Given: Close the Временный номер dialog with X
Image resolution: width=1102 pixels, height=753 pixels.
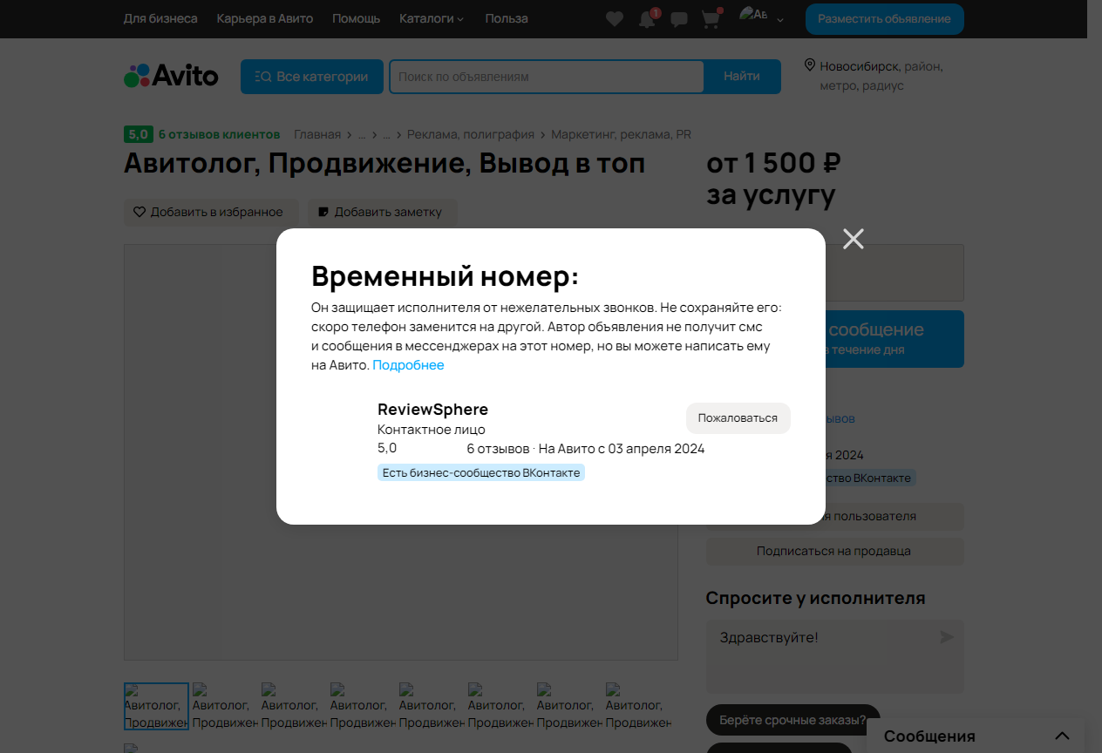Looking at the screenshot, I should 854,239.
